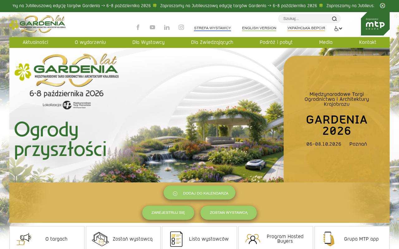Click the Hosted Buyers people icon
Viewport: 399px width, 249px height.
pos(253,239)
